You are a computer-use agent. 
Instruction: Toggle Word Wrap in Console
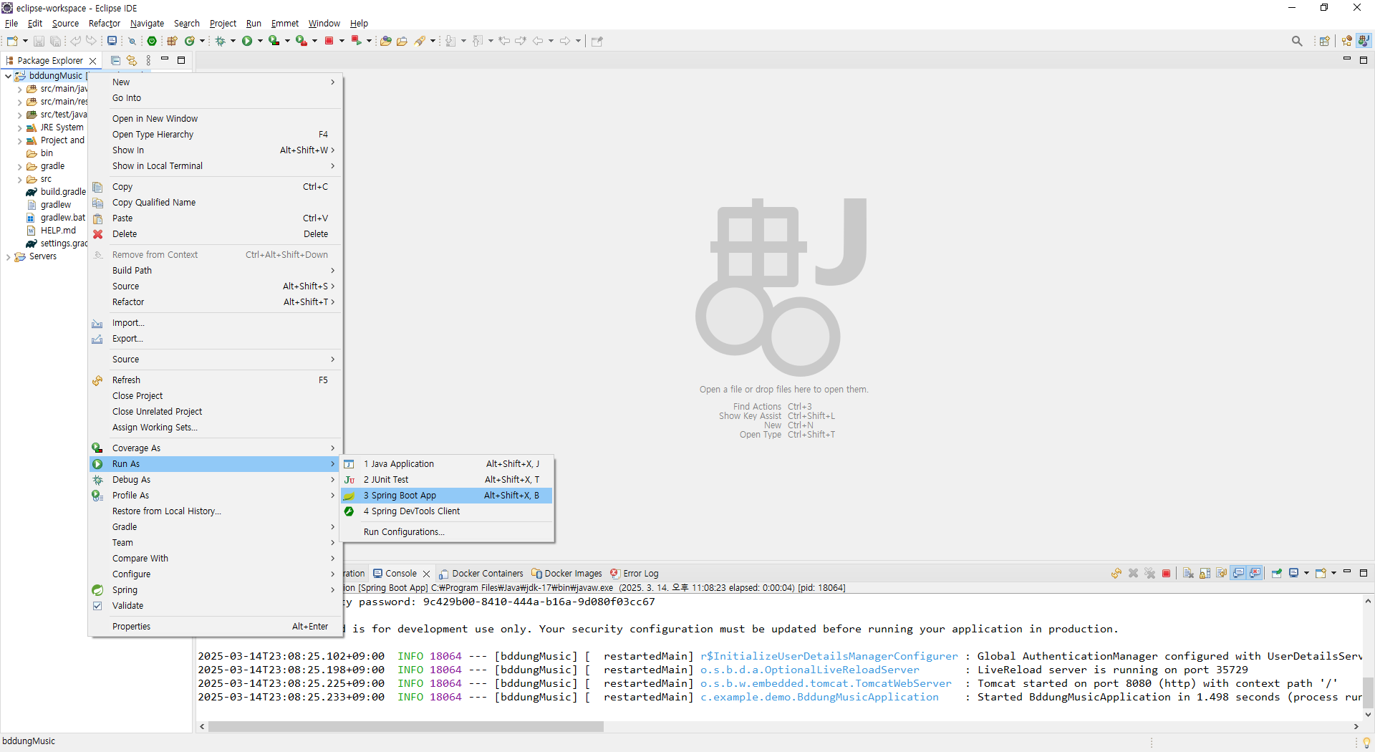pos(1222,573)
